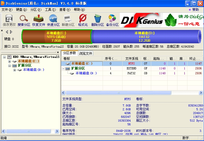Screen dimensions: 204x141
Task: Click the 保存更改 save changes icon
Action: tap(9, 20)
